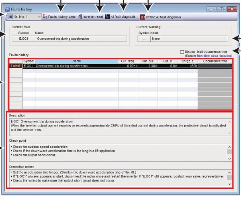This screenshot has width=241, height=198.
Task: Click down arrow of Check point scrollbar
Action: pos(229,159)
